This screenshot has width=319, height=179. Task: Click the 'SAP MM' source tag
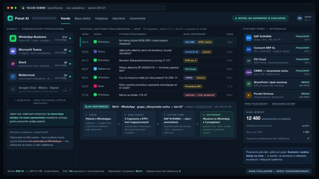[189, 42]
